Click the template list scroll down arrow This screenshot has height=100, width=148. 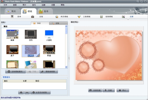(x=66, y=67)
